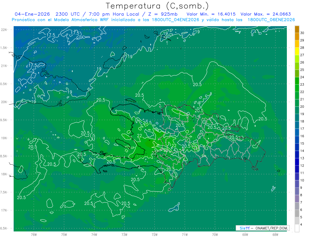Pick the brown-orange swatch atop the color legend
Screen dimensions: 309x238
click(x=297, y=29)
